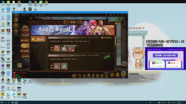Click the 还需直播 countdown banner in overlay
Screen dimensions: 186x104
(165, 55)
